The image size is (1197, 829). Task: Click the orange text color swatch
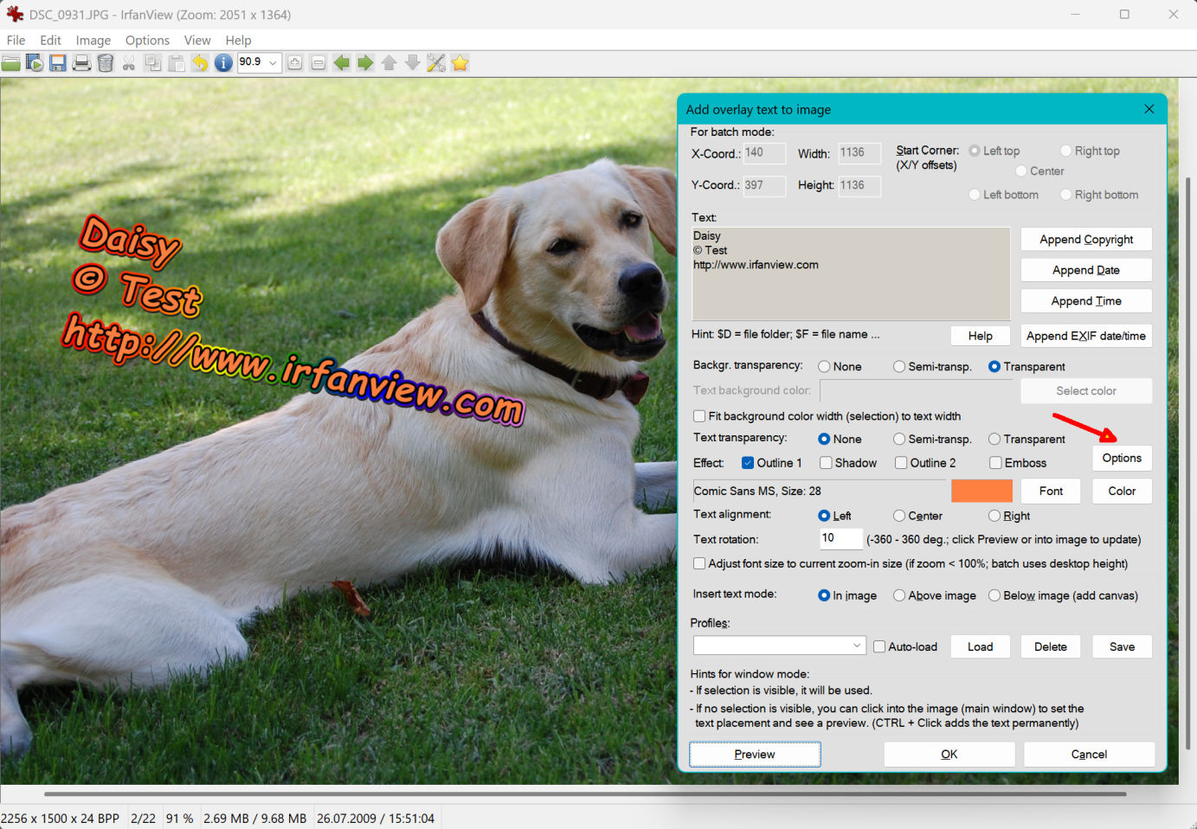coord(981,491)
